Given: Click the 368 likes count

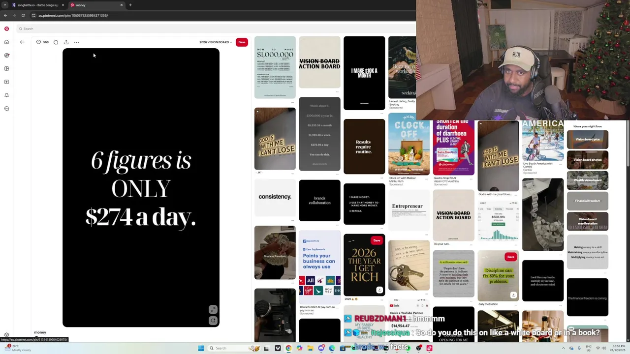Looking at the screenshot, I should (46, 42).
